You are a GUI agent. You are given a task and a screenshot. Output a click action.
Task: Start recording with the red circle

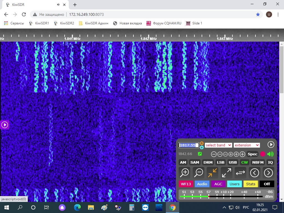point(263,154)
